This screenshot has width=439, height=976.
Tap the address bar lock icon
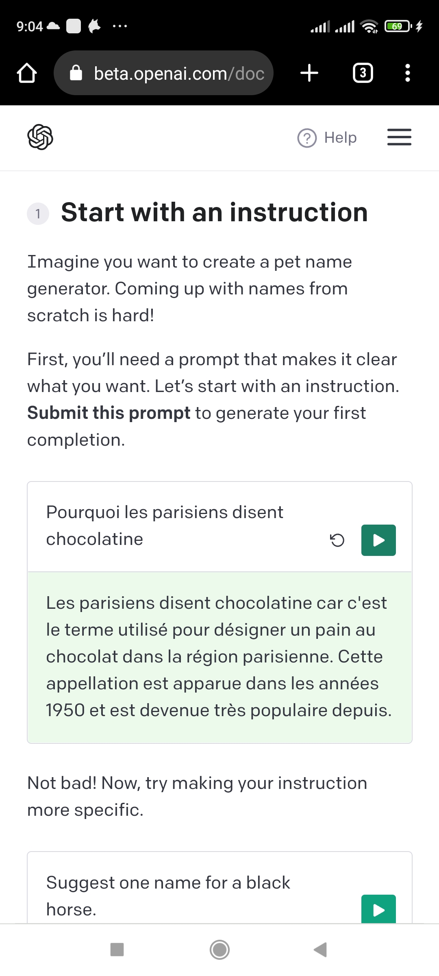(76, 74)
